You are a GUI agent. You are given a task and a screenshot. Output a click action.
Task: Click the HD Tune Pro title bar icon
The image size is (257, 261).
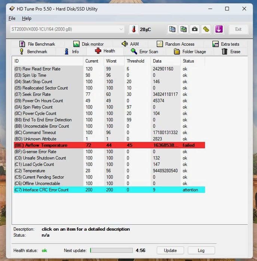(12, 8)
